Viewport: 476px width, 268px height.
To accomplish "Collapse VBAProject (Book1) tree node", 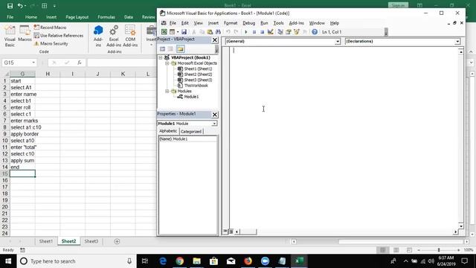I will tap(161, 57).
